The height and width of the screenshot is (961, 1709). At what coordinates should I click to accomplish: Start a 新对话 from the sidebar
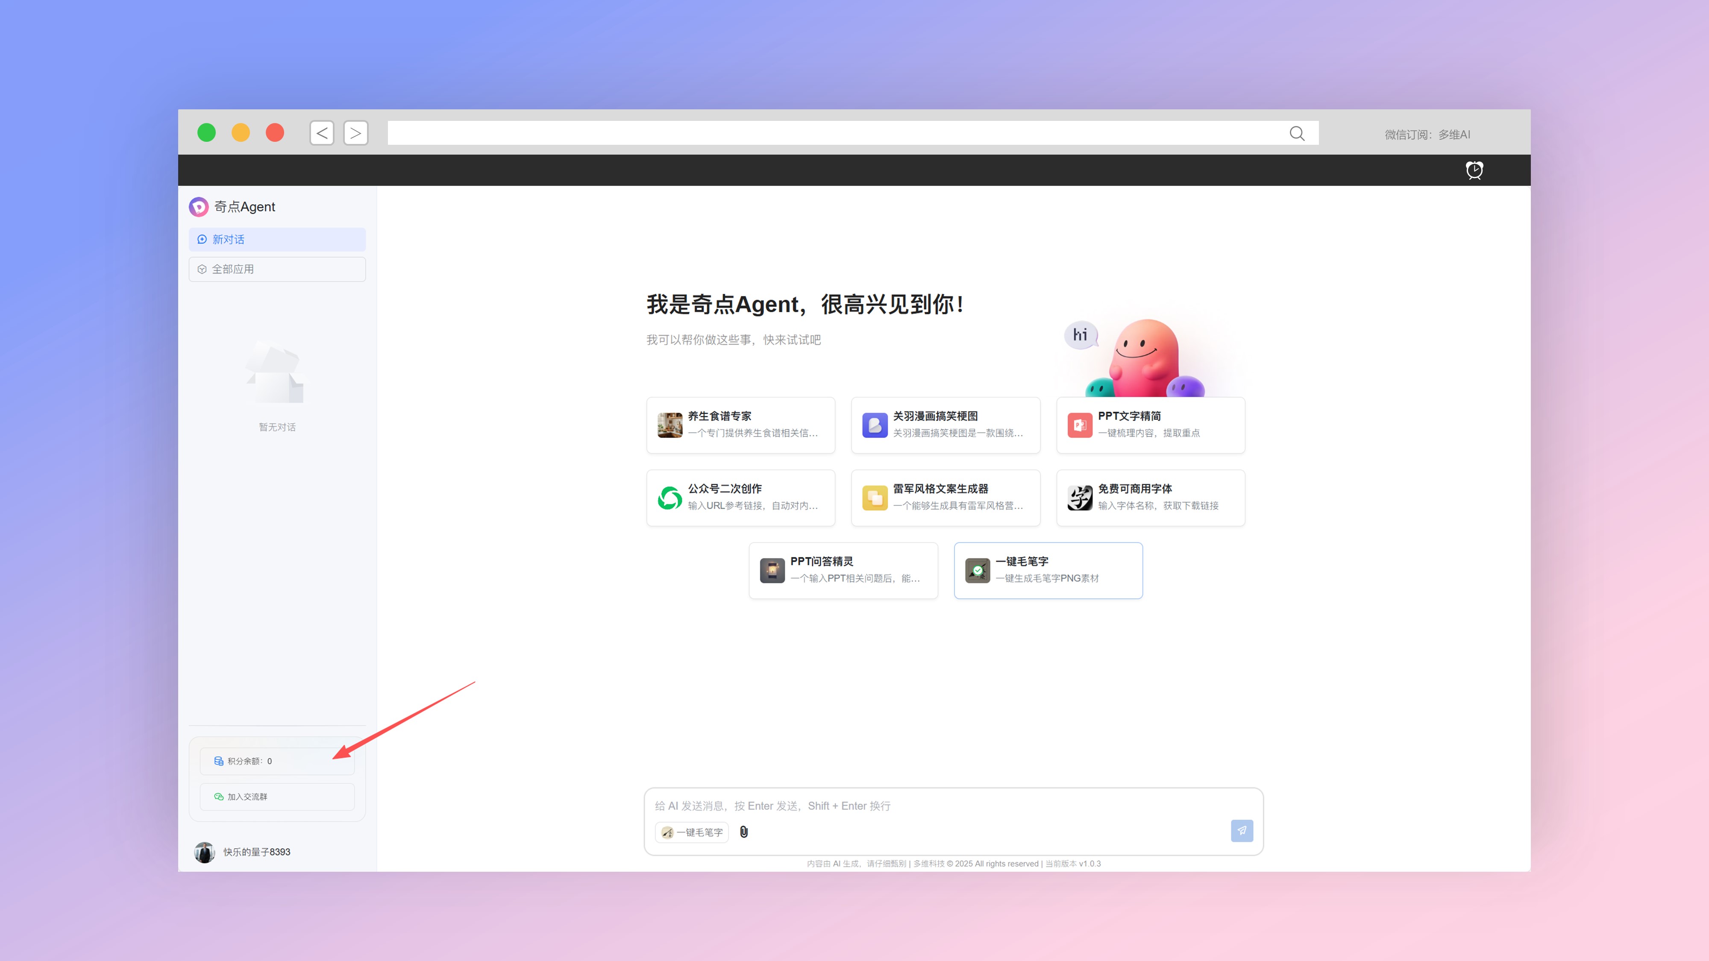click(277, 239)
